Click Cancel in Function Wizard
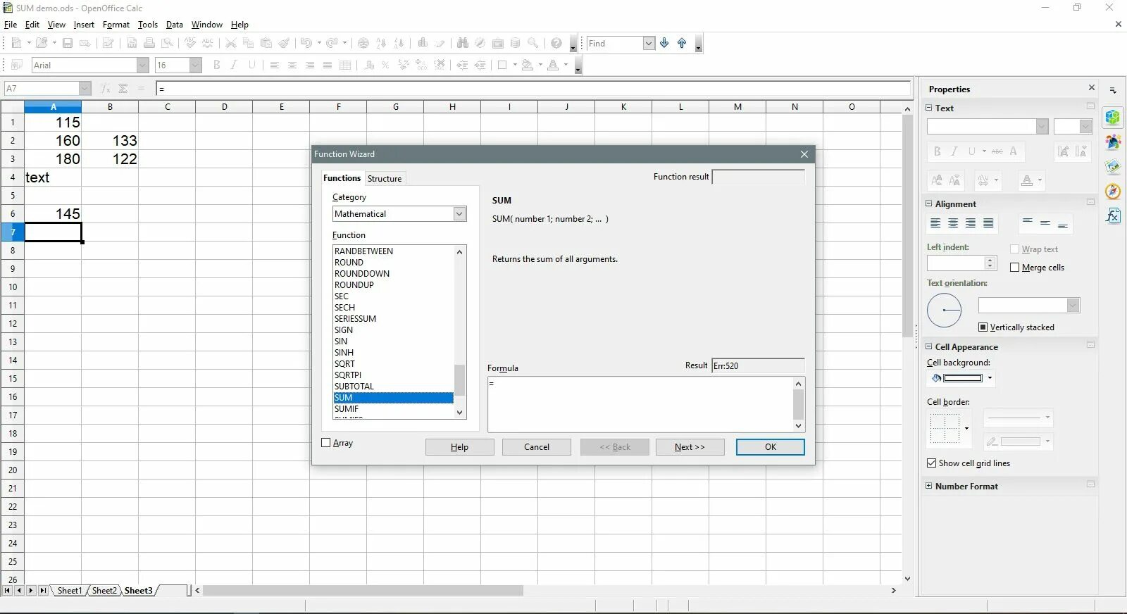This screenshot has width=1127, height=614. coord(536,447)
